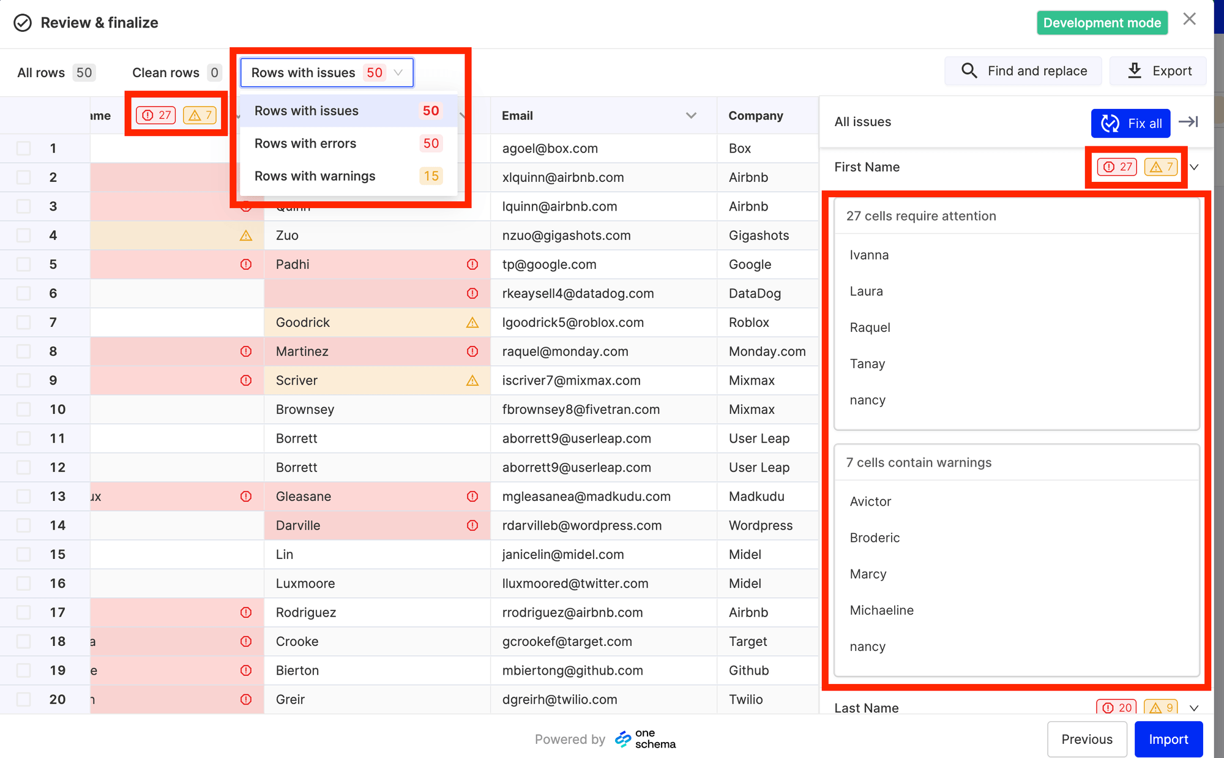The image size is (1224, 758).
Task: Click the yellow 9 warning badge on Last Name
Action: point(1161,708)
